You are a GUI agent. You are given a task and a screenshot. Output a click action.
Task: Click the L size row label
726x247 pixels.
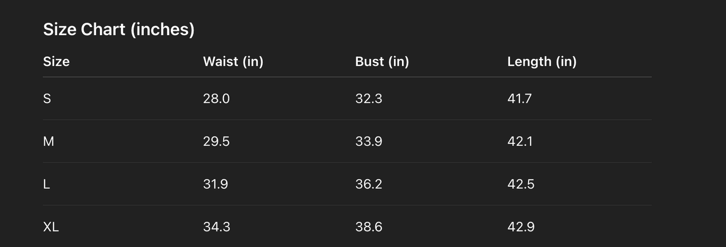click(x=47, y=184)
